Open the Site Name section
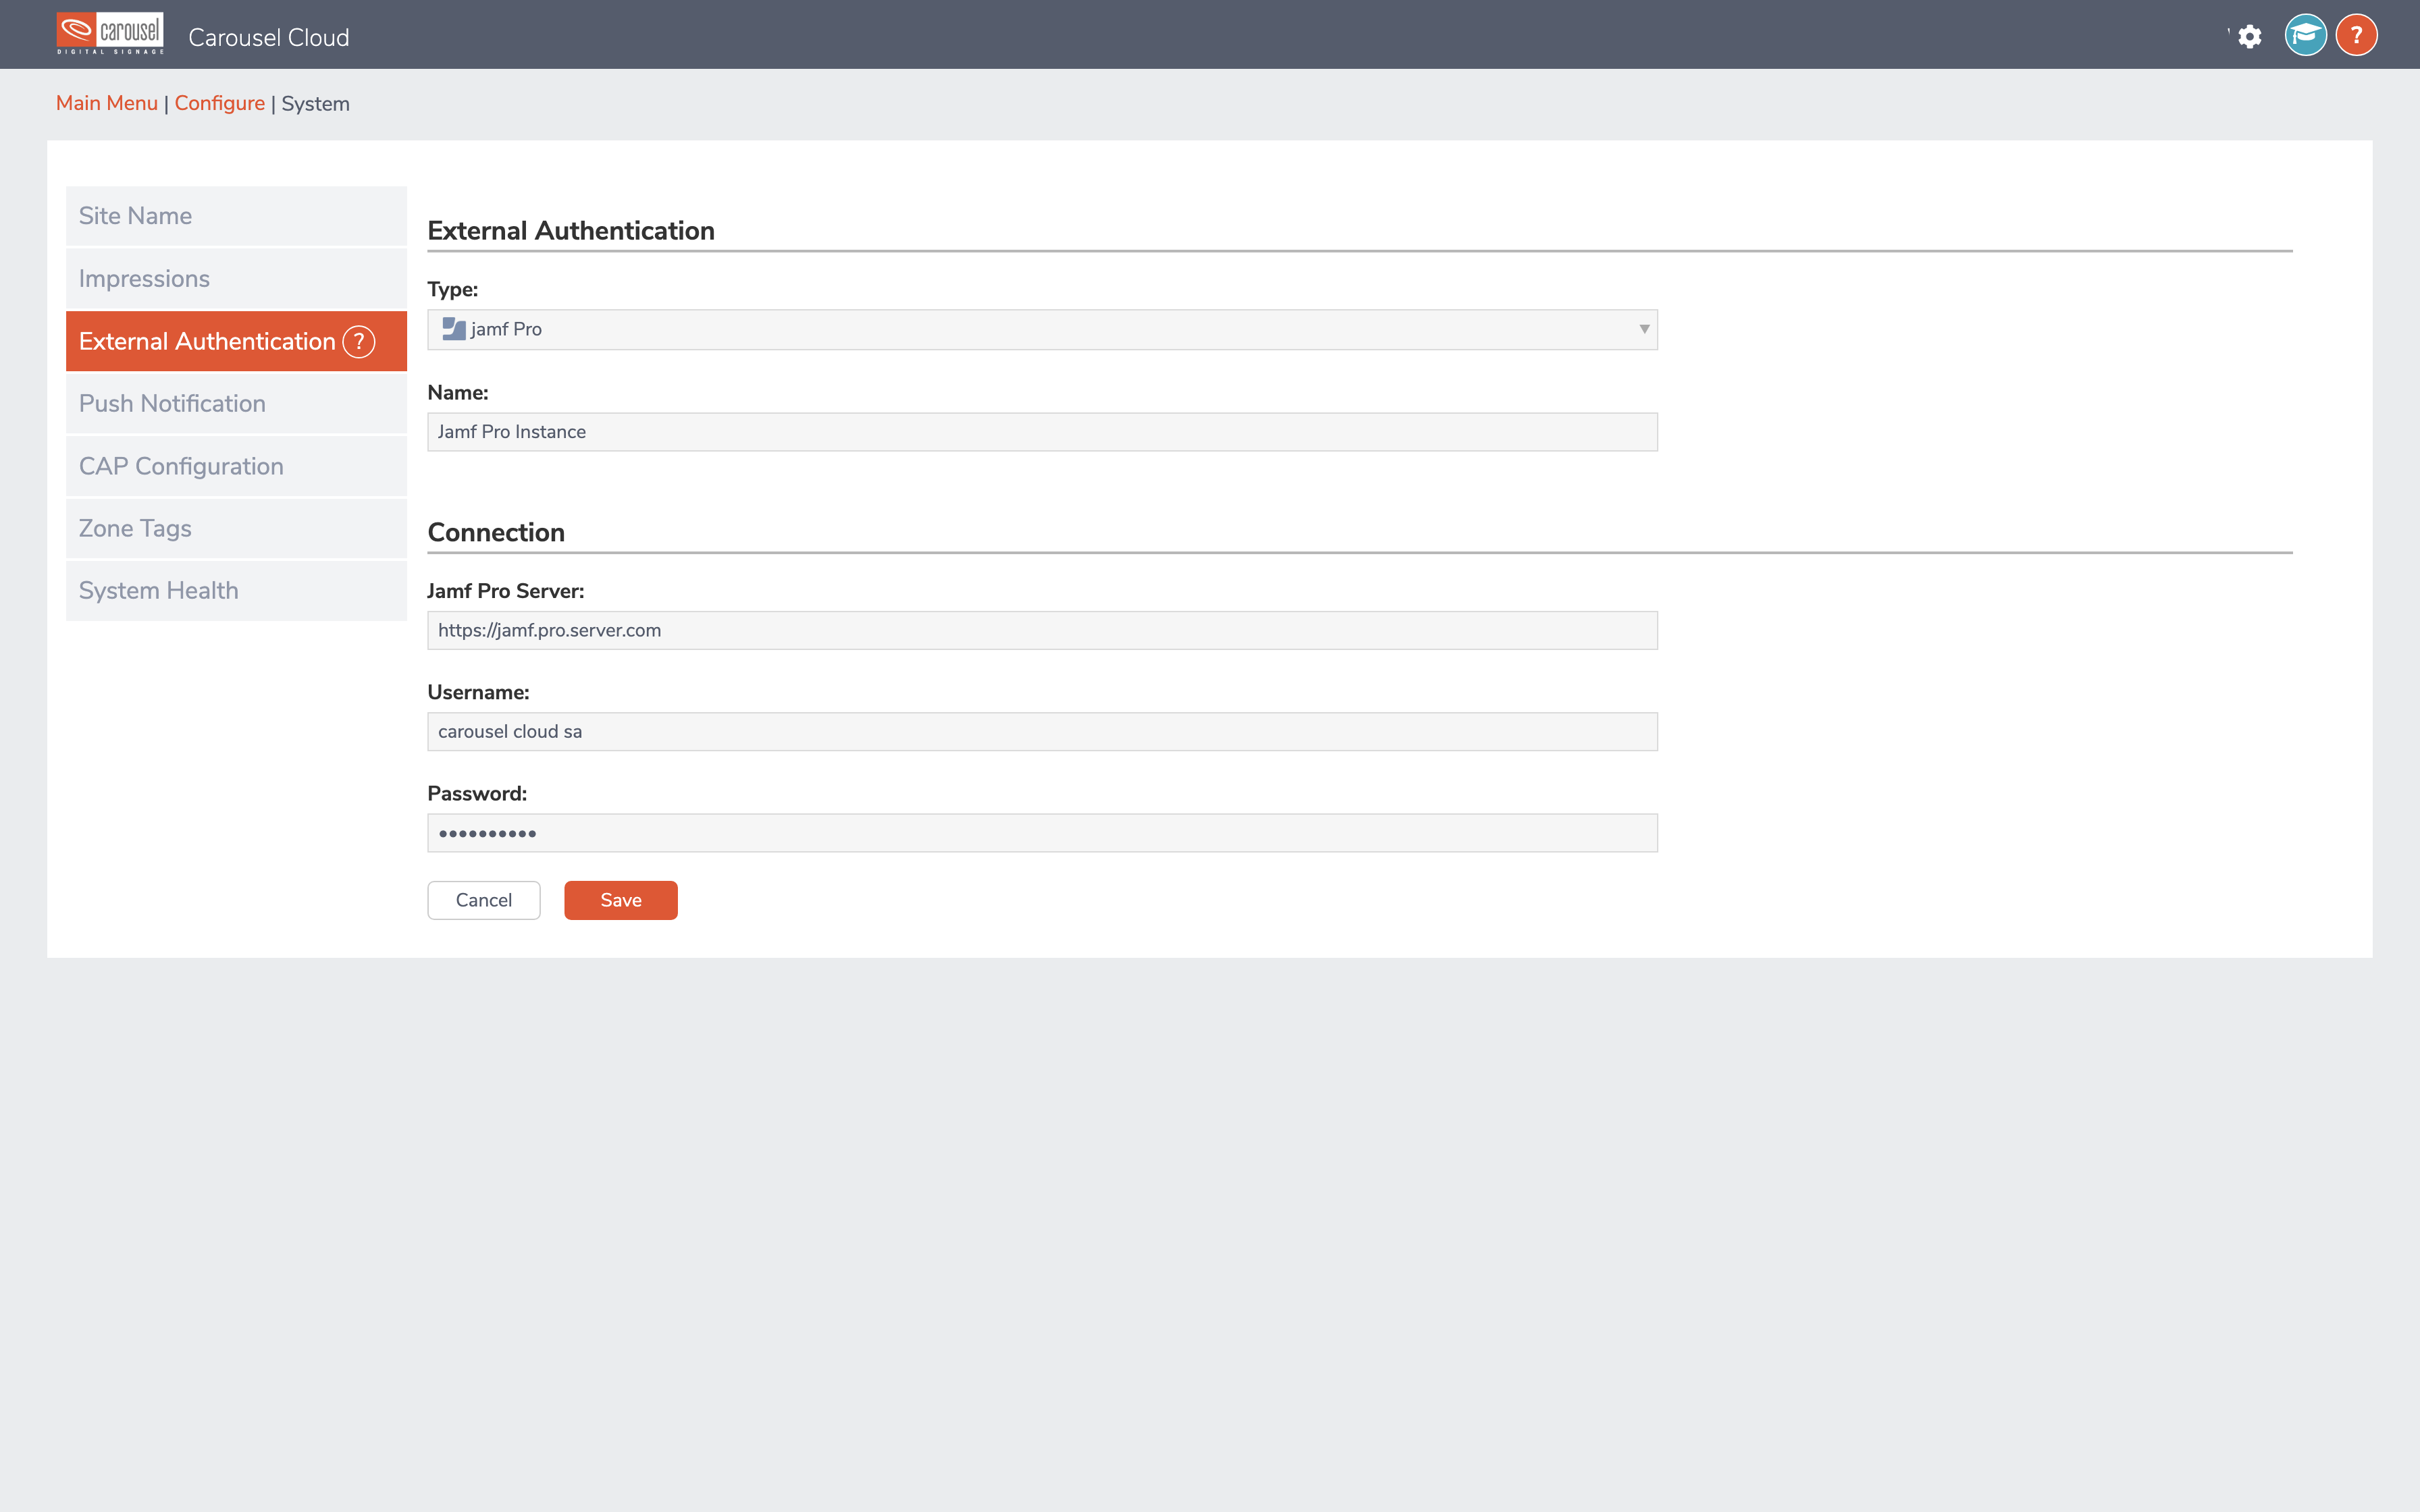 (236, 216)
